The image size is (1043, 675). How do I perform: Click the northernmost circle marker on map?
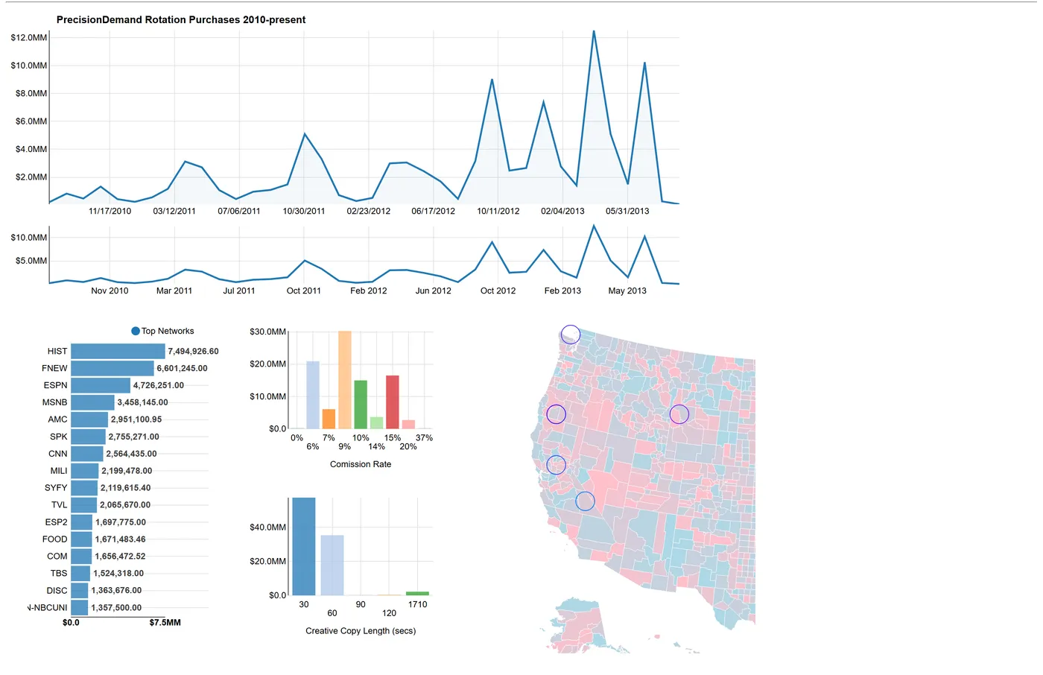[570, 335]
